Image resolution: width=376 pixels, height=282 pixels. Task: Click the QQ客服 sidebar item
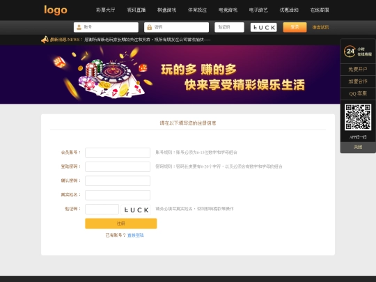(x=358, y=93)
